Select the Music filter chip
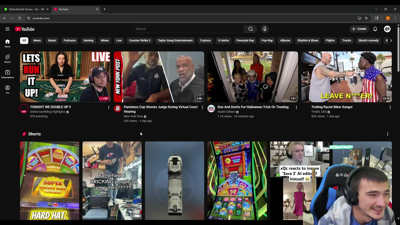 click(52, 40)
